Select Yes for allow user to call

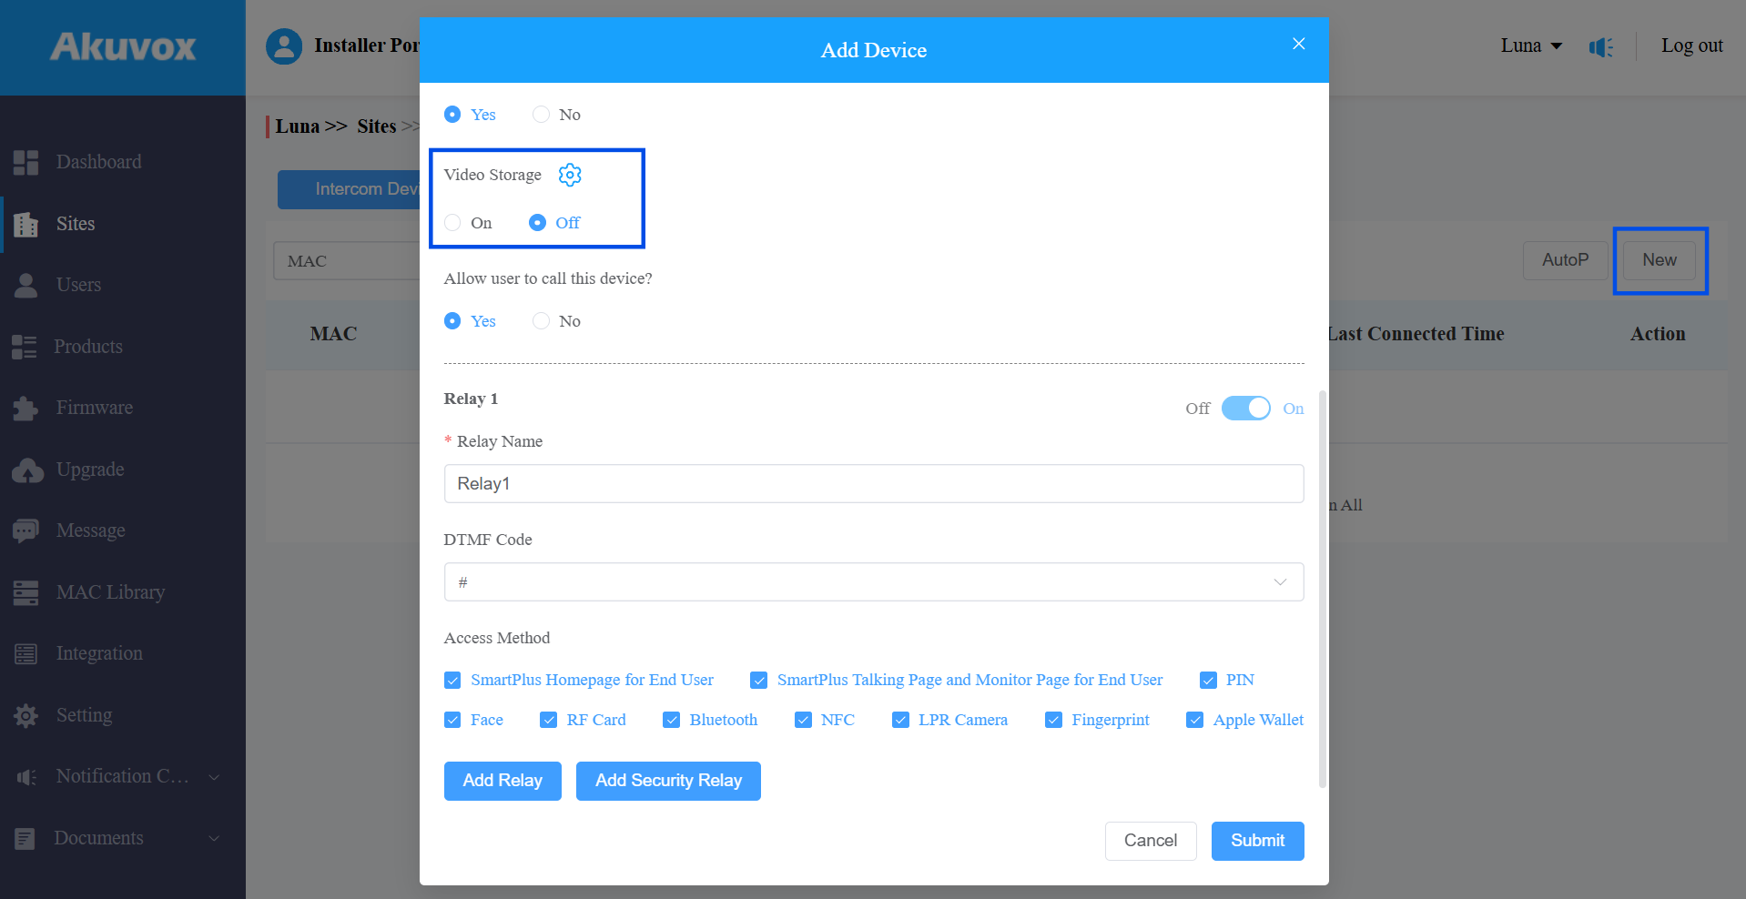click(x=452, y=321)
